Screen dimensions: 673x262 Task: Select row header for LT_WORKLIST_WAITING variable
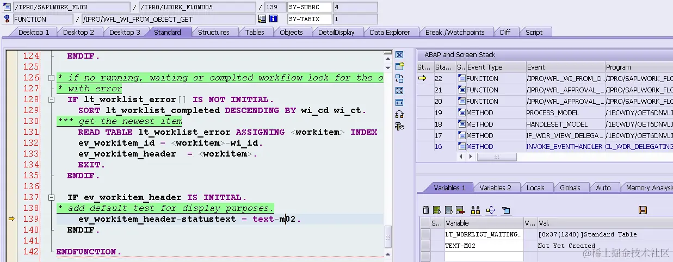pos(424,234)
